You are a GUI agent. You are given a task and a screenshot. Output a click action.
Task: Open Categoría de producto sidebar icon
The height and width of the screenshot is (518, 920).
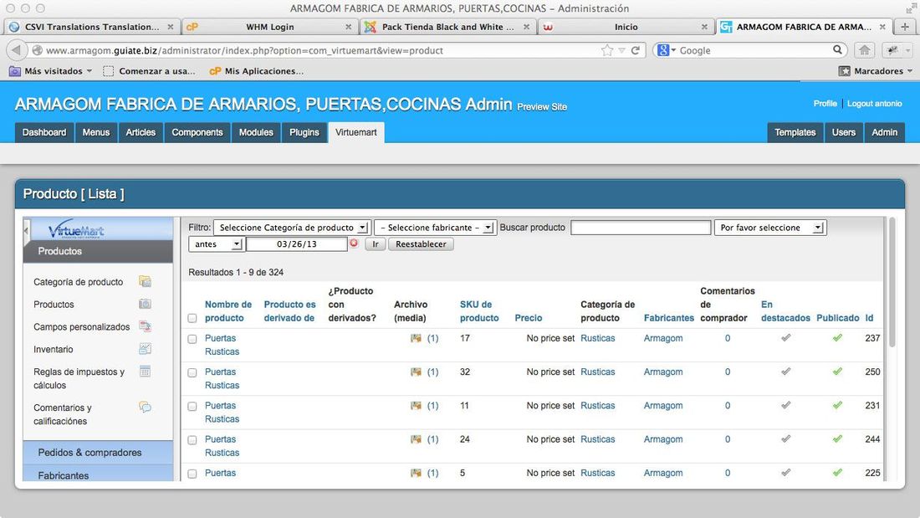tap(145, 281)
